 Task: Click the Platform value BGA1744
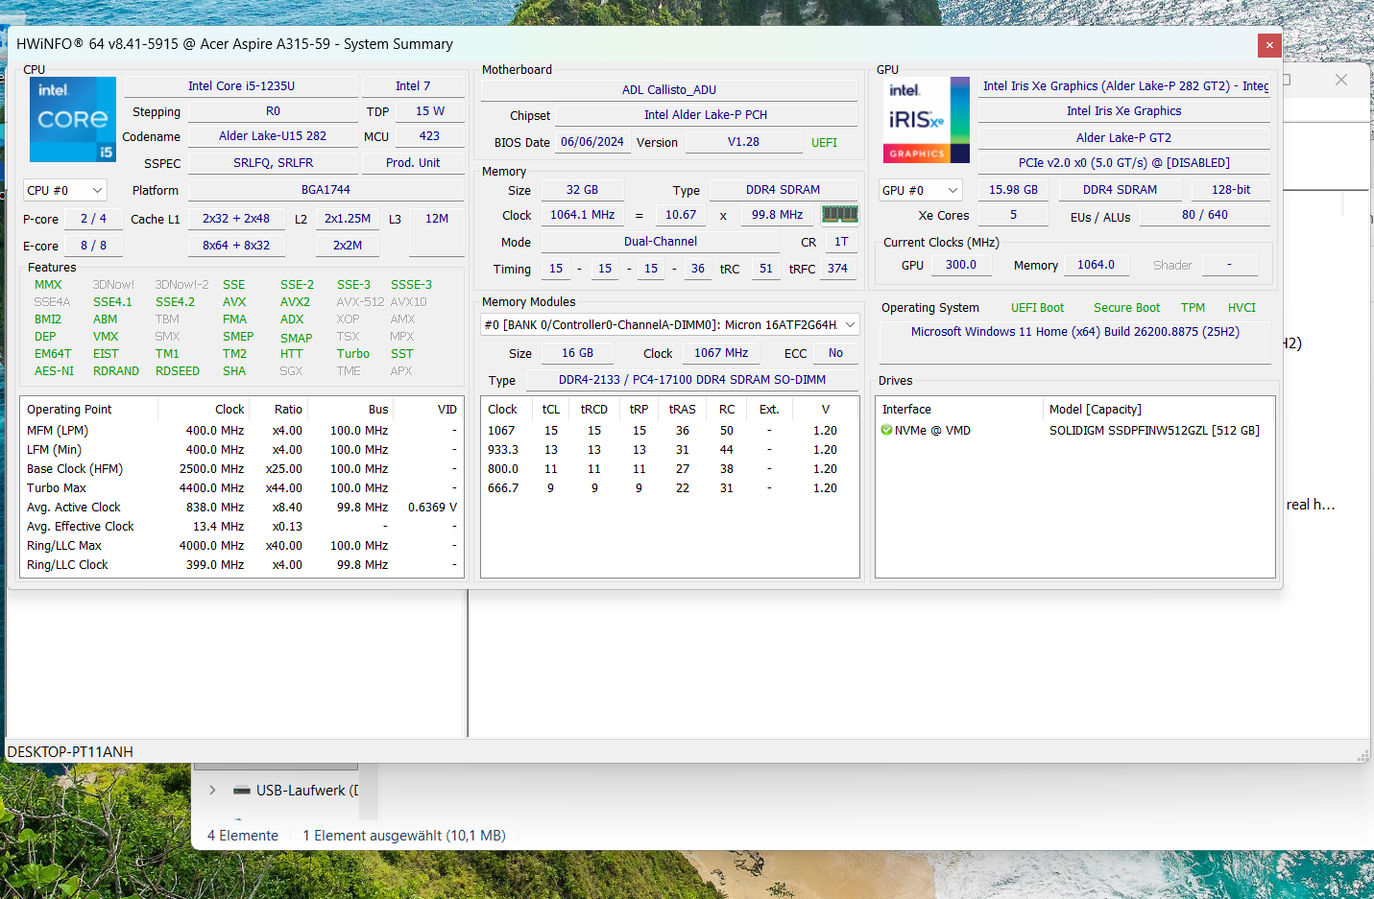coord(326,190)
